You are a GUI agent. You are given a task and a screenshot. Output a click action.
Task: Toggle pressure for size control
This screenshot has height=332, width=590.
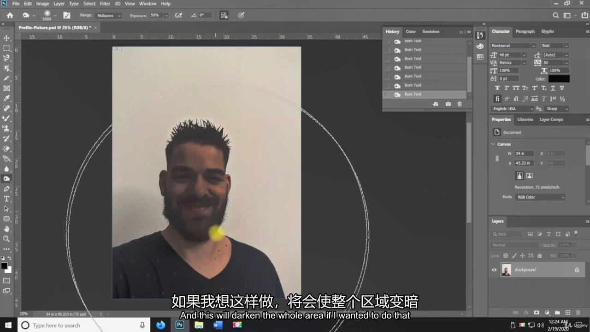(241, 15)
